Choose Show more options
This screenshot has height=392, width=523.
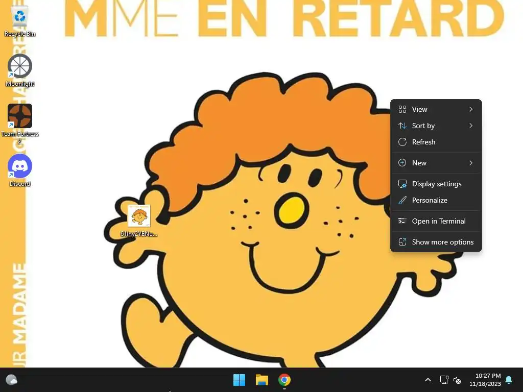point(436,242)
